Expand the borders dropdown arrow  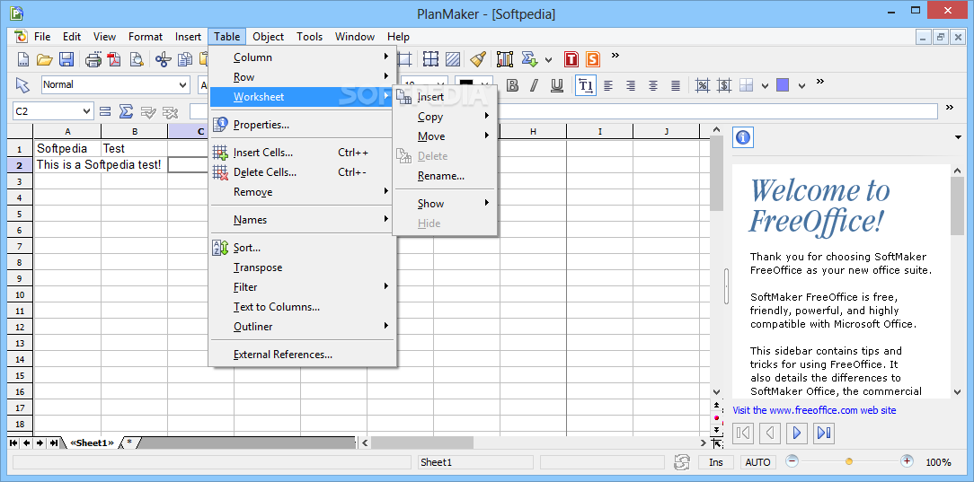766,85
